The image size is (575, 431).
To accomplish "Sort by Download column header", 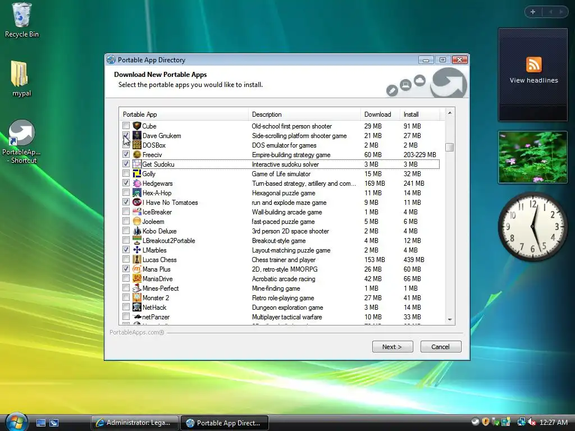I will pos(380,114).
